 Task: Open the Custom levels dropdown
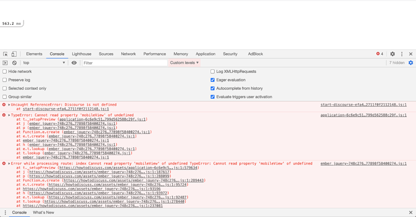184,63
